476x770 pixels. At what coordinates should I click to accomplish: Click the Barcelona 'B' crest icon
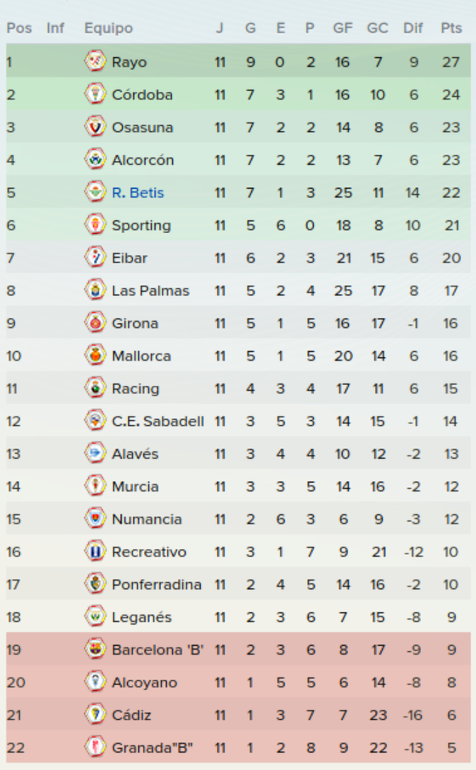click(95, 649)
